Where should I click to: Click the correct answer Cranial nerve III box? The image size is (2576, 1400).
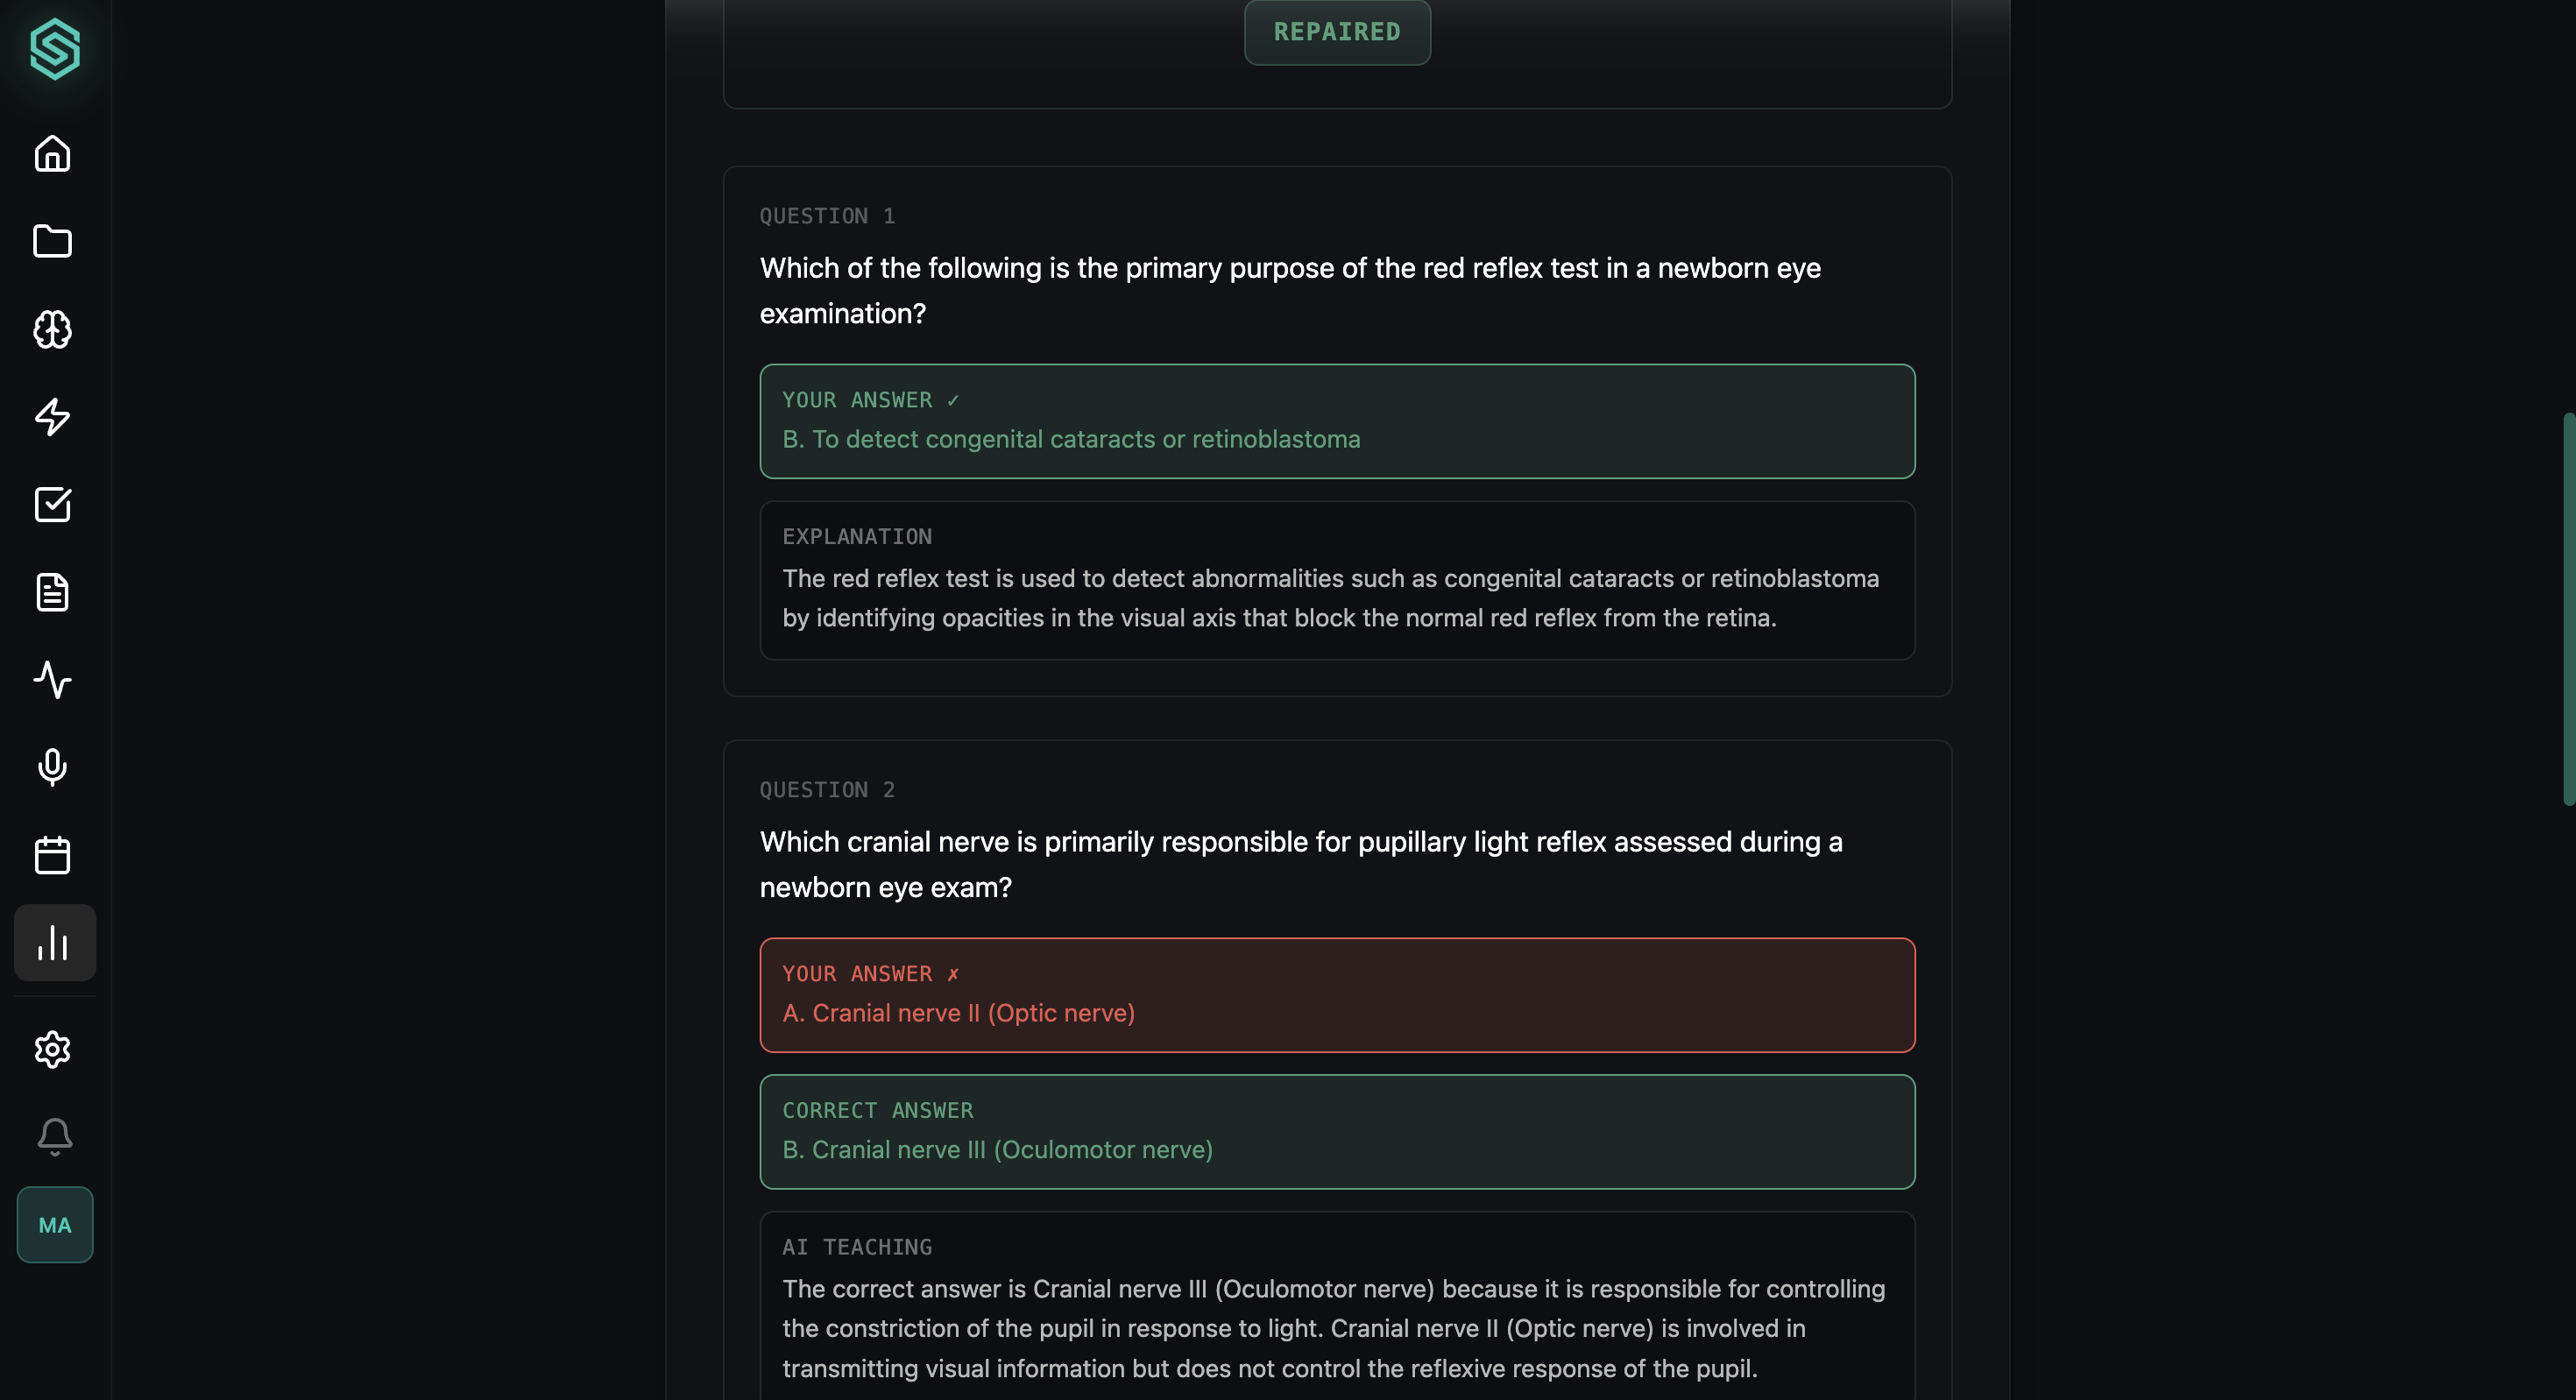point(1337,1132)
